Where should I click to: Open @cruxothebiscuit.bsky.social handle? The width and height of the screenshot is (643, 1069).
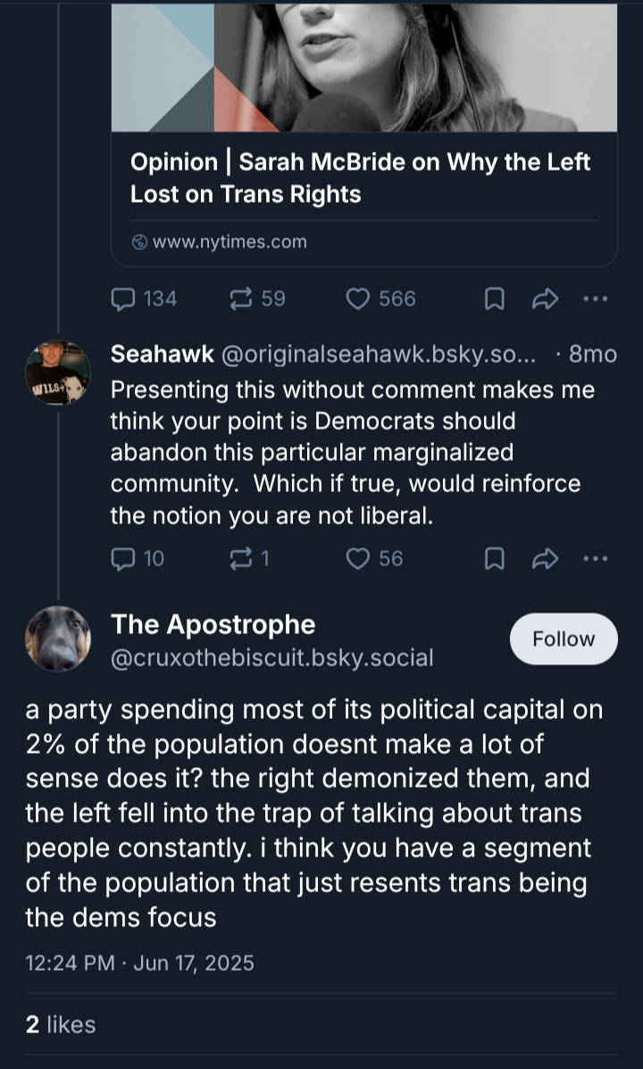coord(271,658)
